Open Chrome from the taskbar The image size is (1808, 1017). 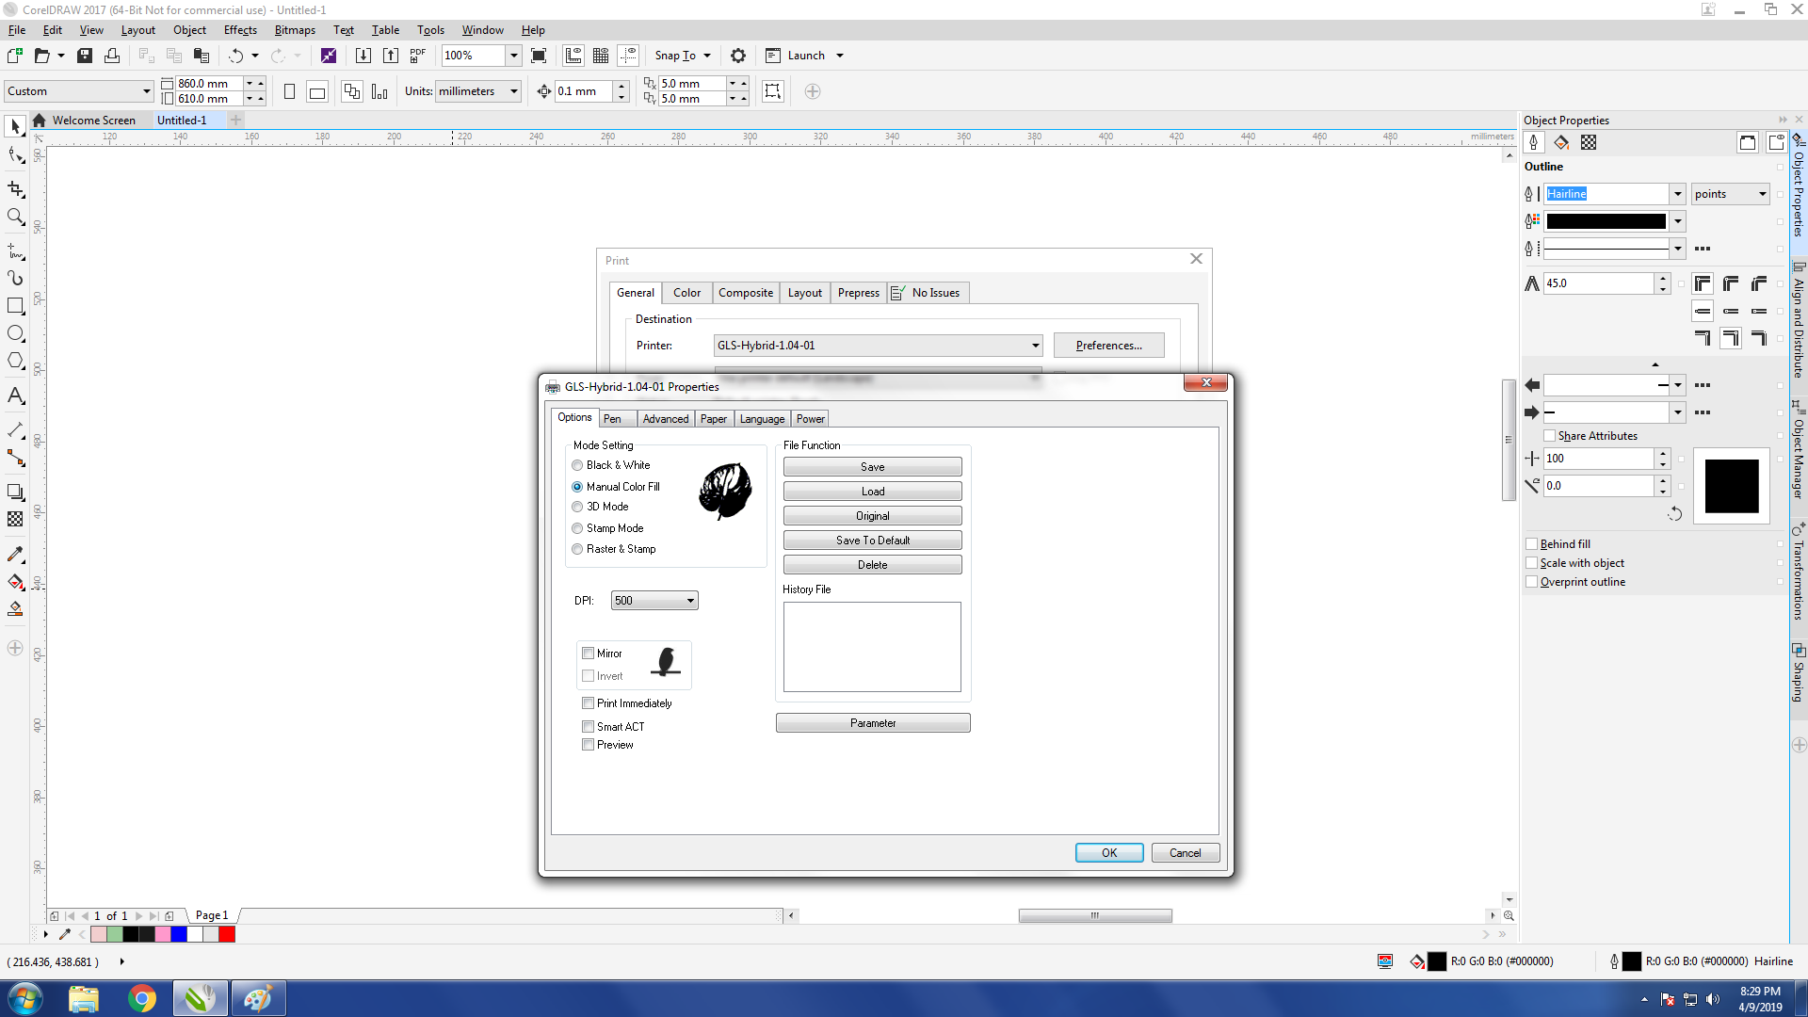point(142,998)
